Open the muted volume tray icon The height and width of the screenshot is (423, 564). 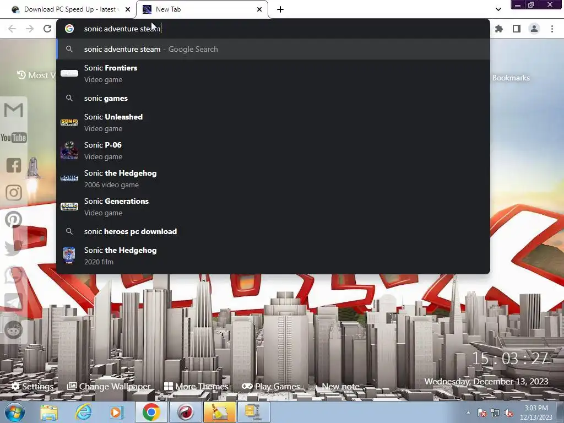tap(508, 413)
